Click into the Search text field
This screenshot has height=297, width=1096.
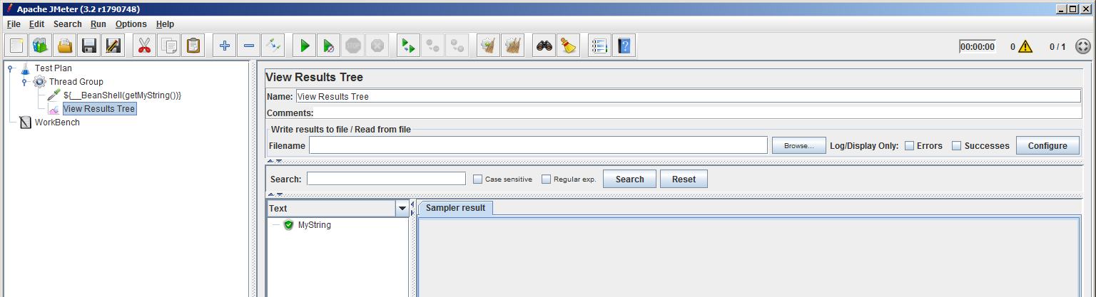pos(386,179)
